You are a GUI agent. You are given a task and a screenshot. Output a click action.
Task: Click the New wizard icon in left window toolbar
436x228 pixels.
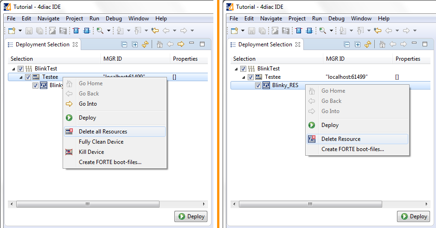click(12, 31)
